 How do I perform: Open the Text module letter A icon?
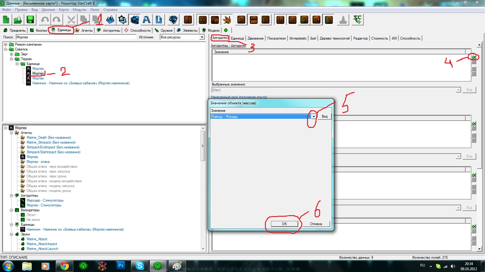(147, 20)
